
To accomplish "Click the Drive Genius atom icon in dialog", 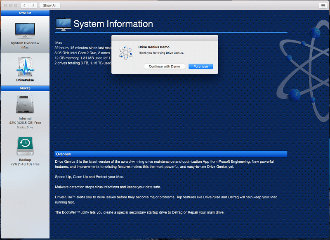I will (126, 53).
